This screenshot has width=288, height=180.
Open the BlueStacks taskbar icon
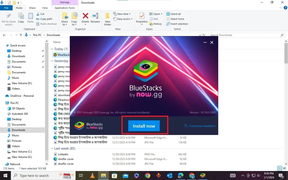tap(202, 175)
